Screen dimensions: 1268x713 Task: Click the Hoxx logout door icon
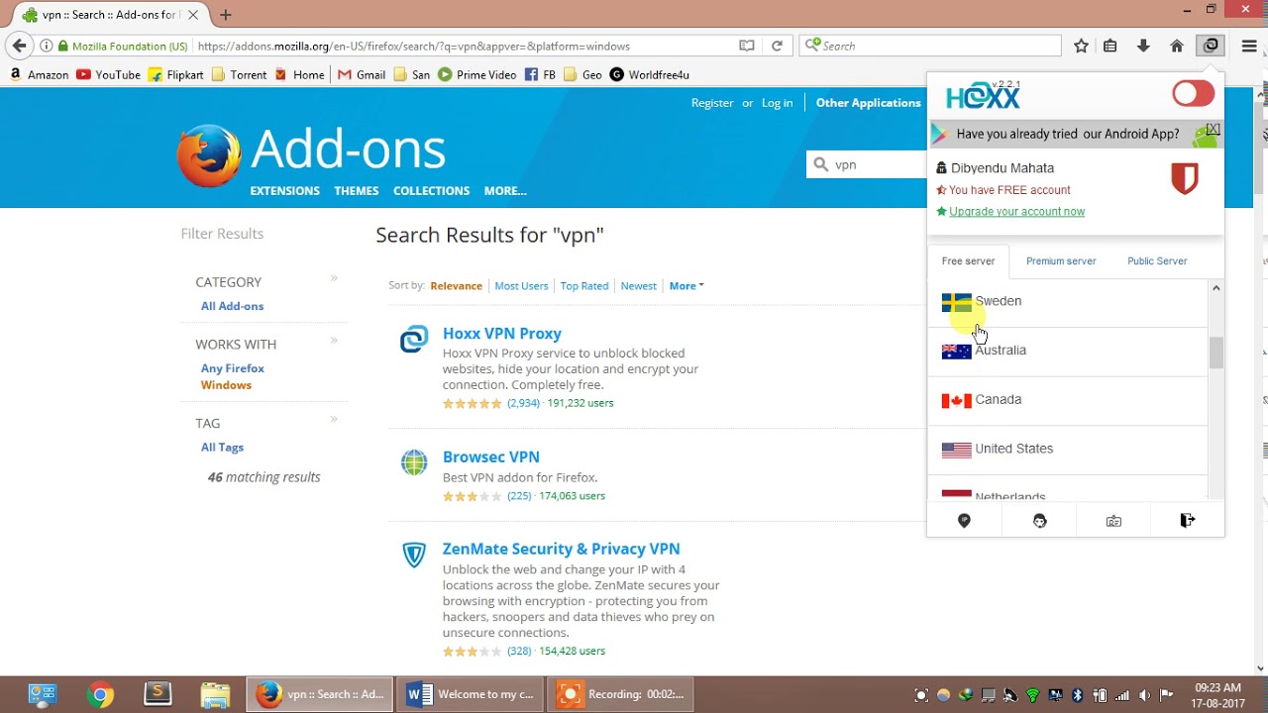tap(1188, 521)
